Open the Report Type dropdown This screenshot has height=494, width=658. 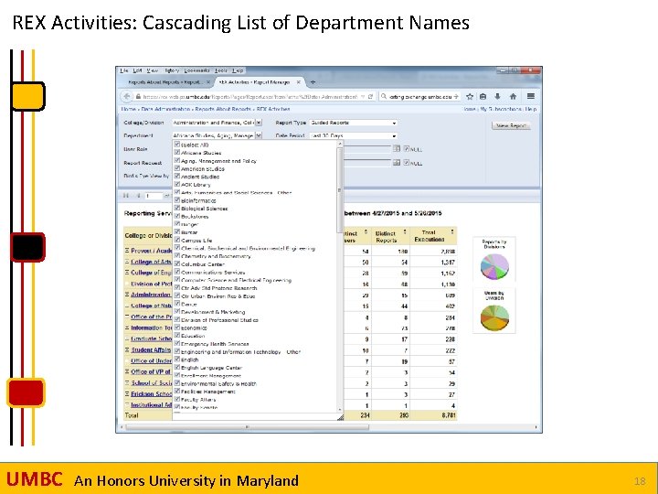tap(354, 123)
